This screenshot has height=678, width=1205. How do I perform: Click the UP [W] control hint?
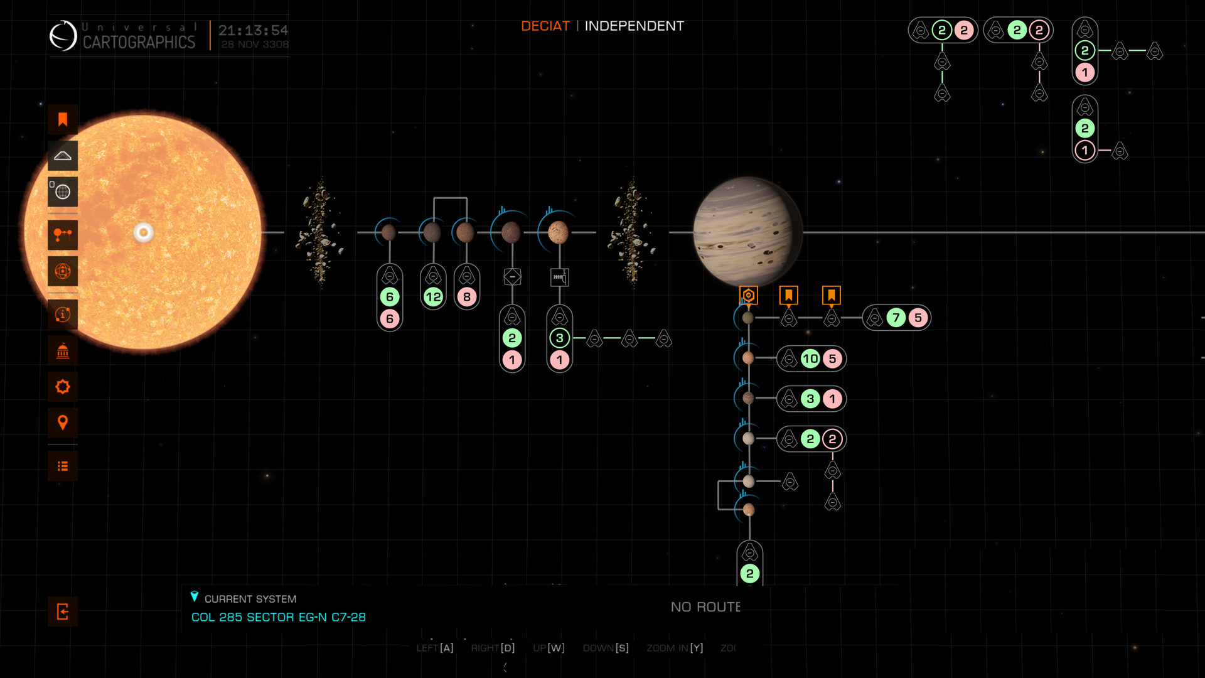(x=549, y=648)
